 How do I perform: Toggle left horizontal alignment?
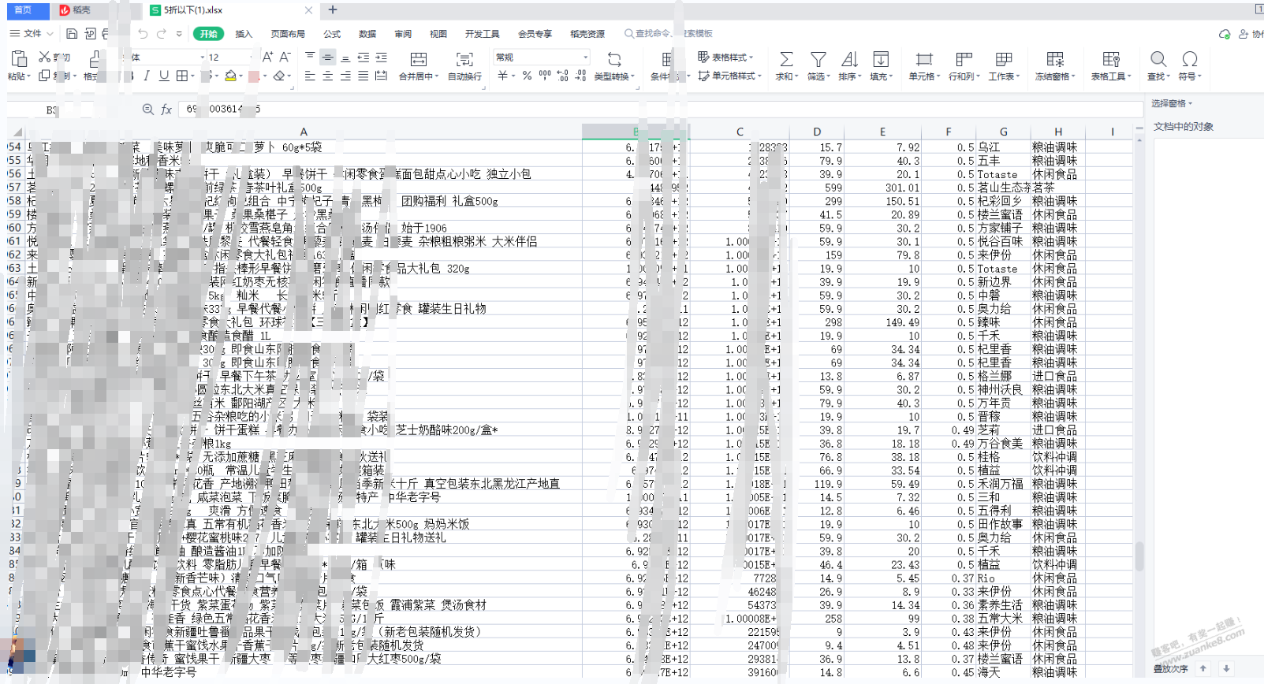click(310, 76)
